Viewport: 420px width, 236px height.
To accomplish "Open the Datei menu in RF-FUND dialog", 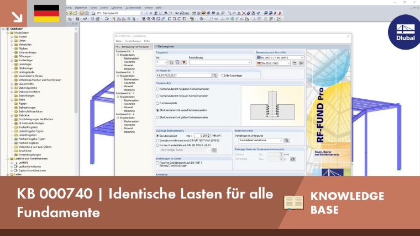I will (119, 41).
